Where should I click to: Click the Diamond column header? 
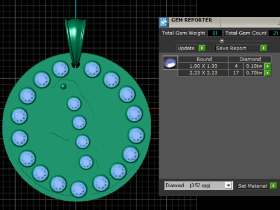pyautogui.click(x=250, y=59)
